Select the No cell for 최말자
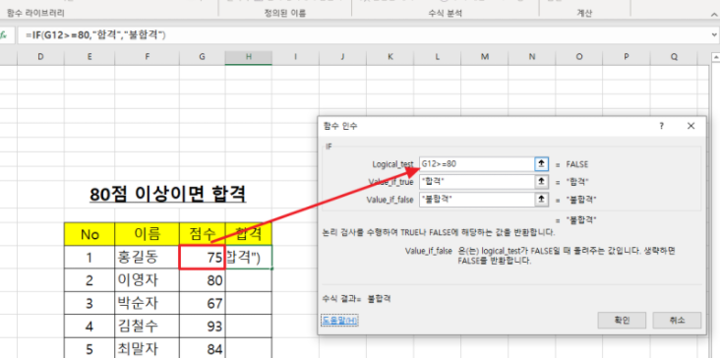The image size is (720, 358). click(x=90, y=348)
